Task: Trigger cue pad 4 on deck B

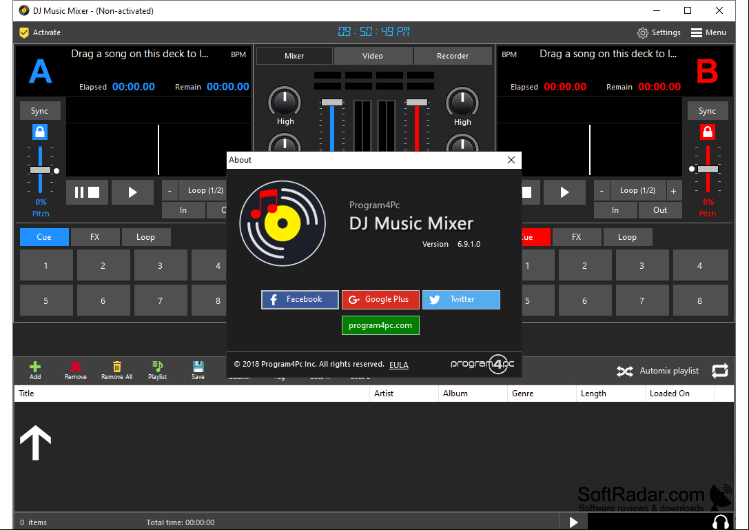Action: (x=700, y=265)
